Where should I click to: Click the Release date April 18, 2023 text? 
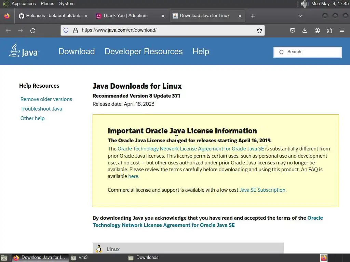[x=123, y=104]
